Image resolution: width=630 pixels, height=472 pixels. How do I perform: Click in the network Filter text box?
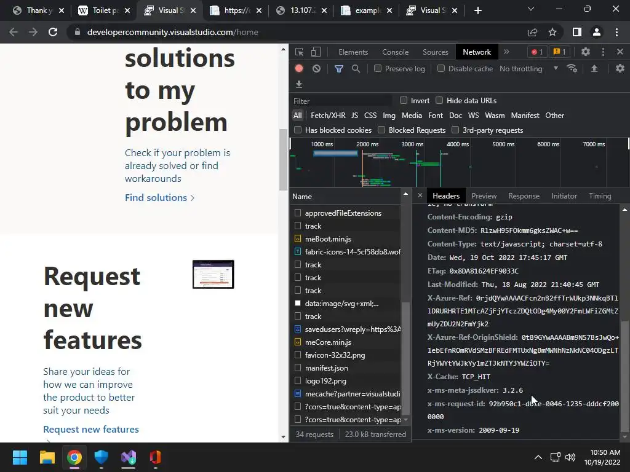click(x=341, y=101)
